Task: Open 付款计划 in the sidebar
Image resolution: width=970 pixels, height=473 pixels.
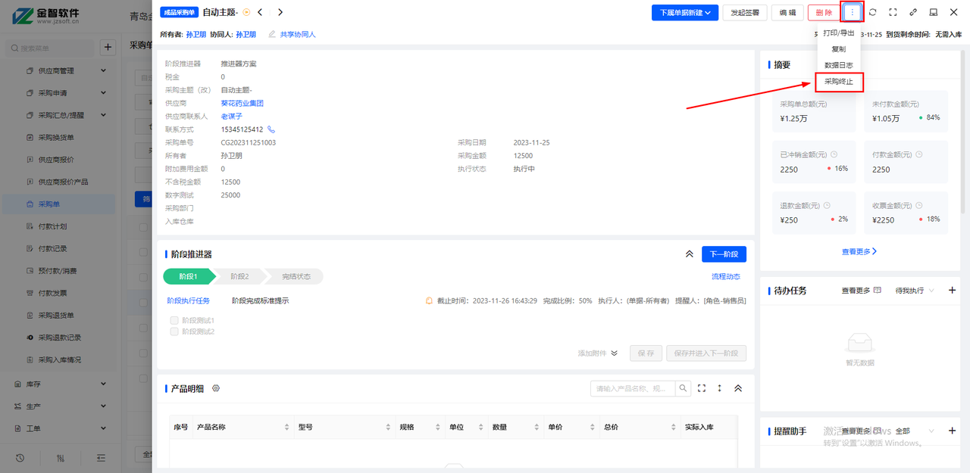Action: click(x=53, y=226)
